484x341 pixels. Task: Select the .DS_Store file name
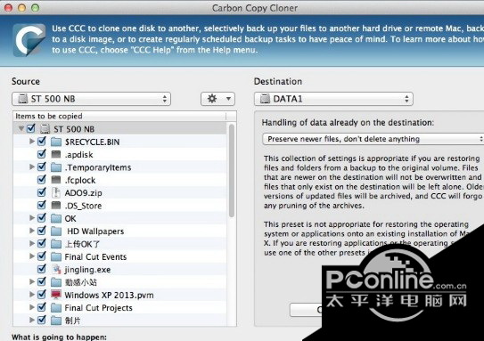point(84,206)
